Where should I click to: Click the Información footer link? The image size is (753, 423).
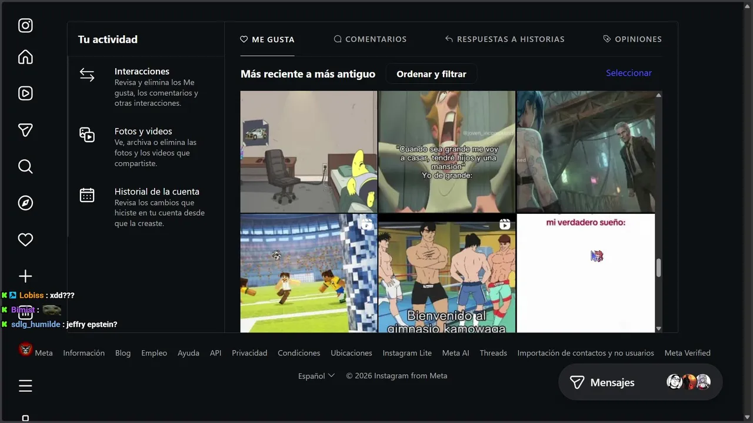[x=84, y=353]
